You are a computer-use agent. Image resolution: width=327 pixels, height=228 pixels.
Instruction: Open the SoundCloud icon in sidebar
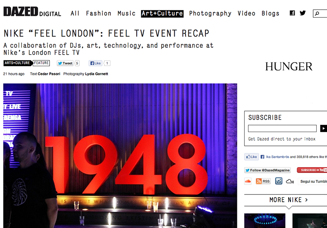(248, 181)
